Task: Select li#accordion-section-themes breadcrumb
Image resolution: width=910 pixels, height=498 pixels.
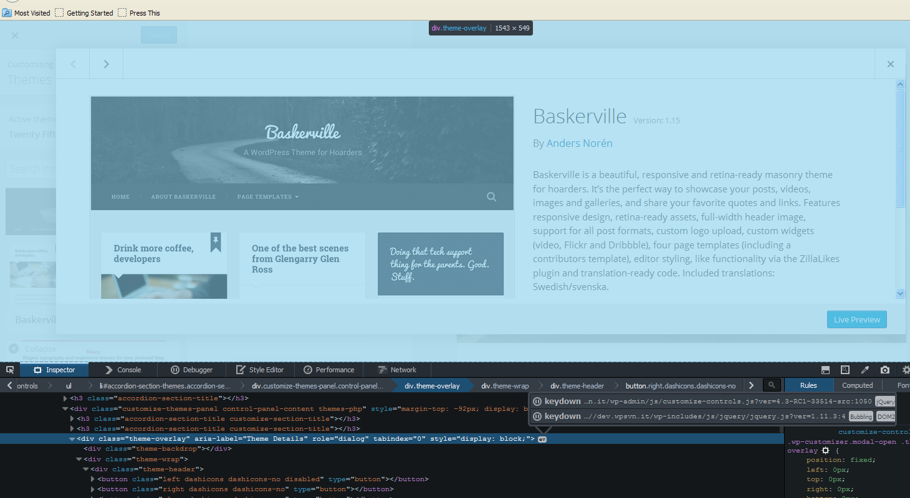Action: click(165, 386)
